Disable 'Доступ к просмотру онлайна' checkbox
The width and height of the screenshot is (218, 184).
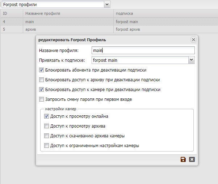46,116
